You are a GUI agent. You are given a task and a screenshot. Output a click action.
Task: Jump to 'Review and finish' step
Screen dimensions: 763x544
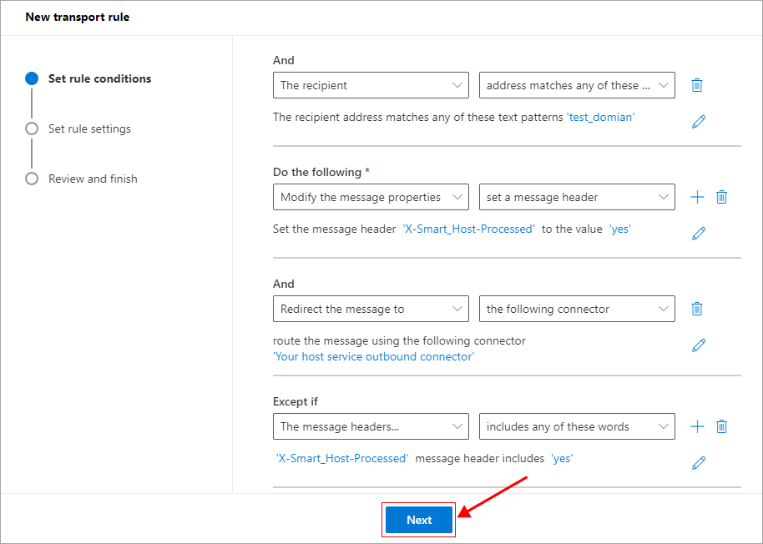coord(93,179)
